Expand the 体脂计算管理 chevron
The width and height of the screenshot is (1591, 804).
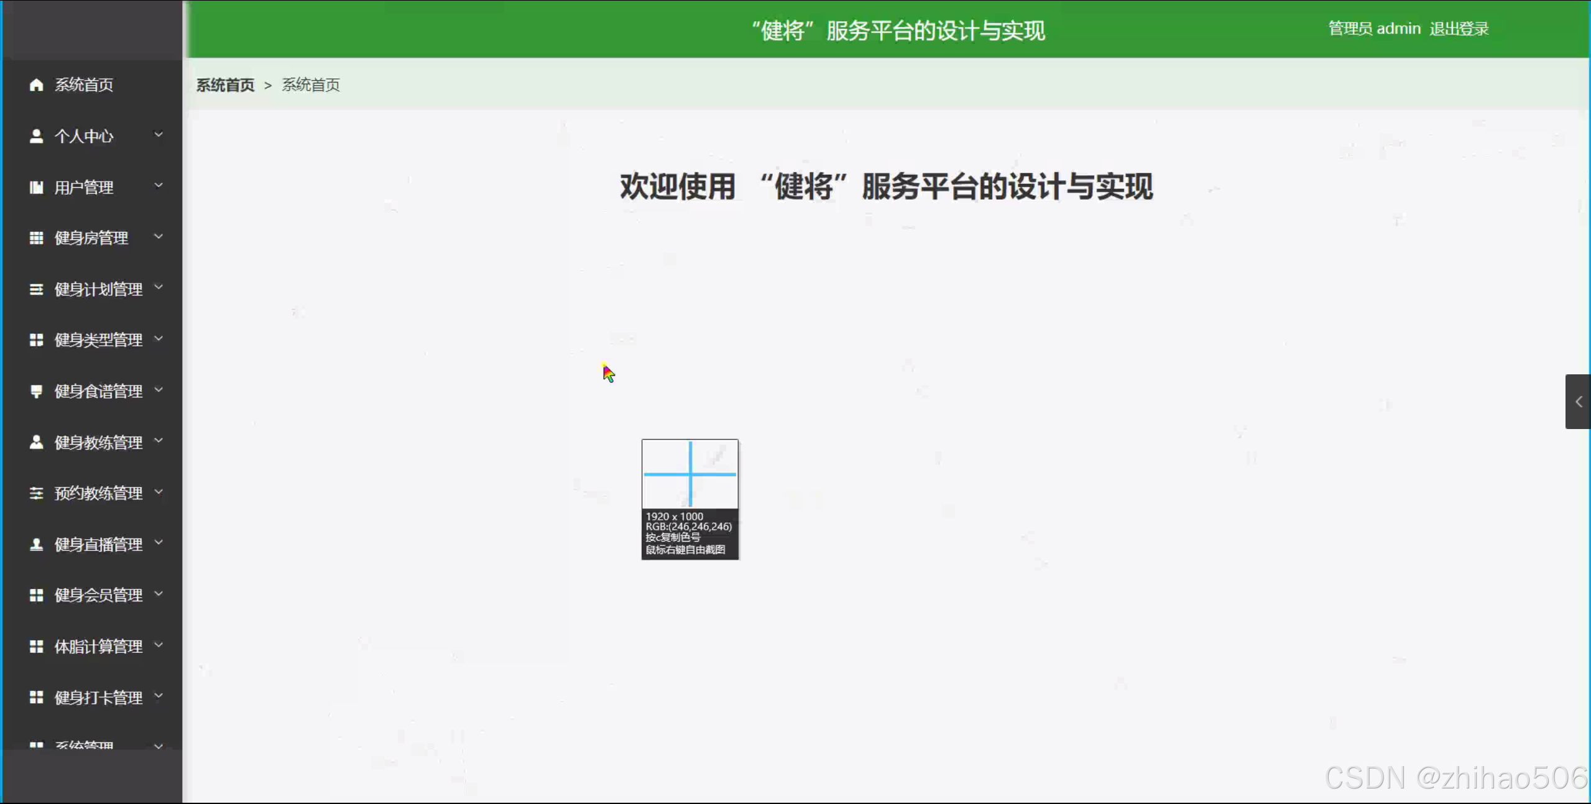(159, 645)
